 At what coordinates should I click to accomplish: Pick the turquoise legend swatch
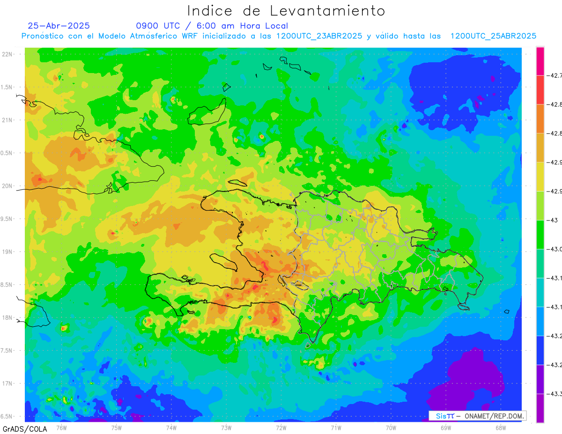point(540,293)
